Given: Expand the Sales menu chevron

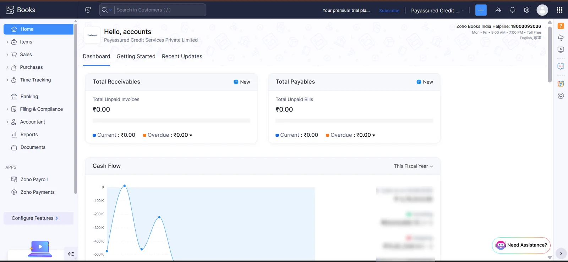Looking at the screenshot, I should click(7, 55).
